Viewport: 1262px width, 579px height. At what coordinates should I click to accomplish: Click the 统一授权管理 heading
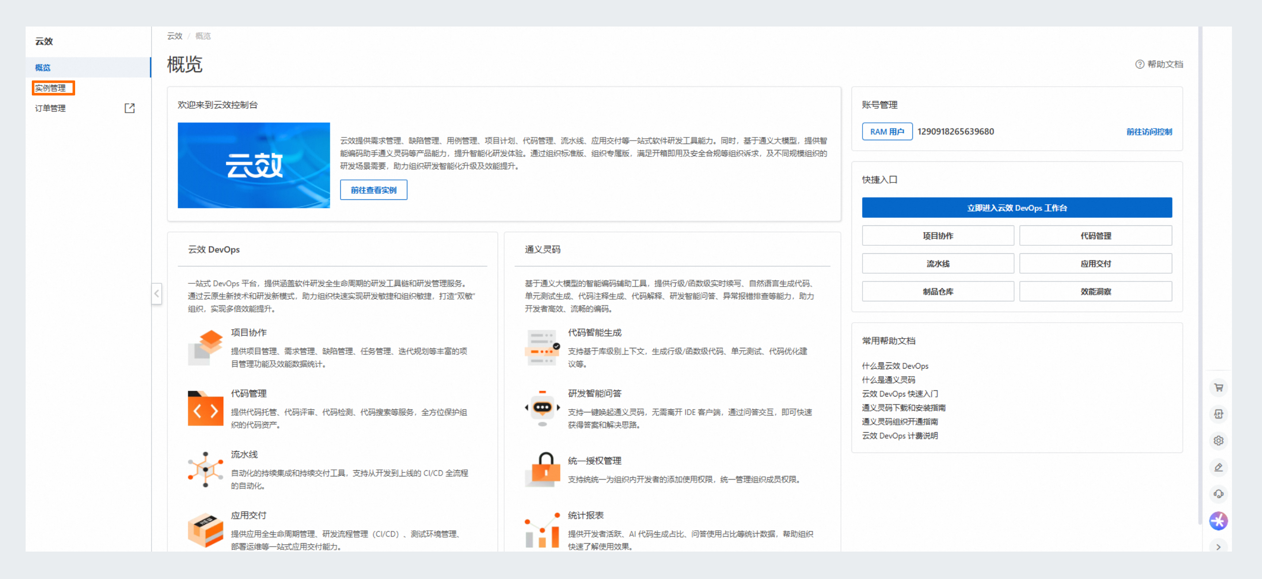coord(594,461)
